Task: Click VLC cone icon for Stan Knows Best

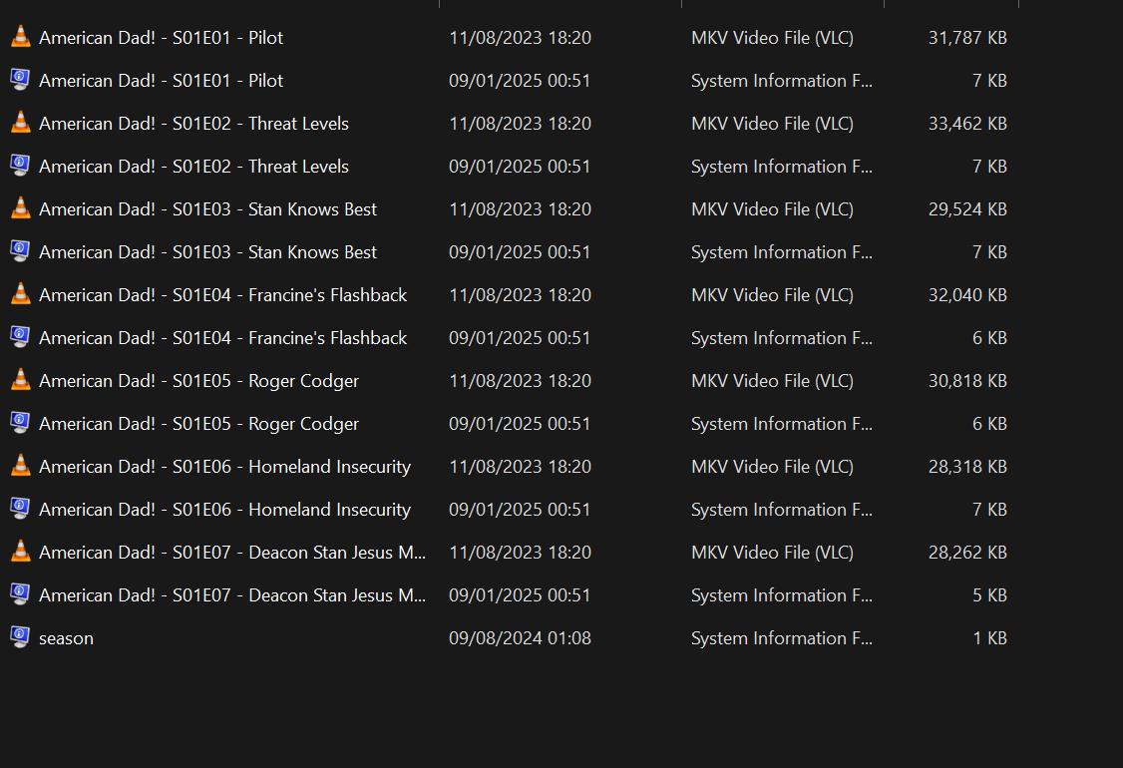Action: pyautogui.click(x=20, y=209)
